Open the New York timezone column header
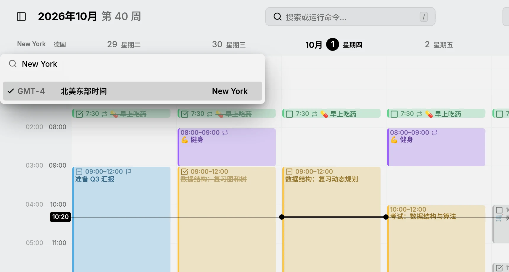This screenshot has height=272, width=509. pyautogui.click(x=31, y=44)
